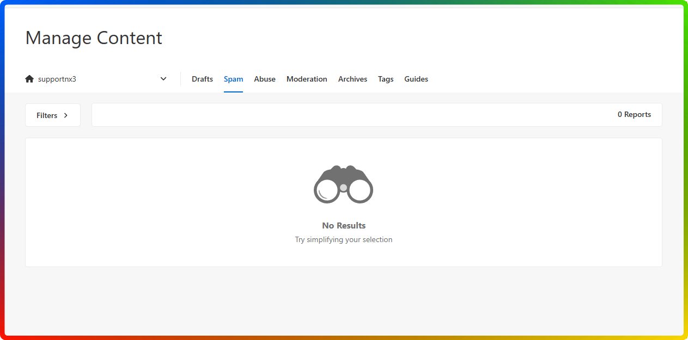
Task: Click the binoculars No Results icon
Action: click(343, 184)
